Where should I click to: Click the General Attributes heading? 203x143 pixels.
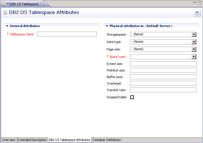pos(25,26)
